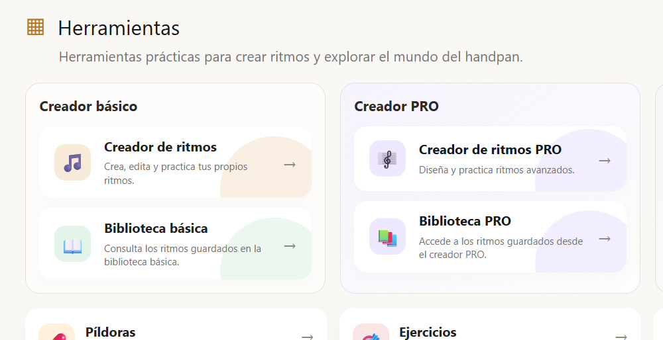
Task: Click text "Crea, edita y practica tus propios ritmos."
Action: coord(176,173)
